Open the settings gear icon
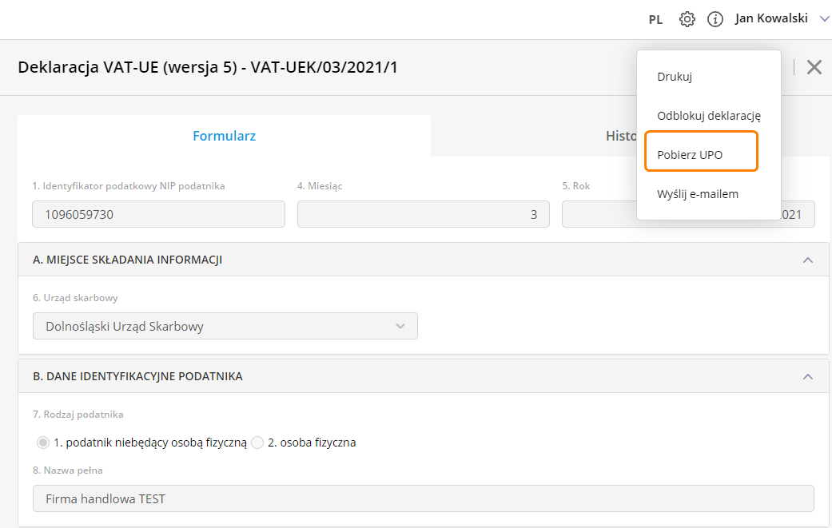832x528 pixels. pyautogui.click(x=687, y=19)
